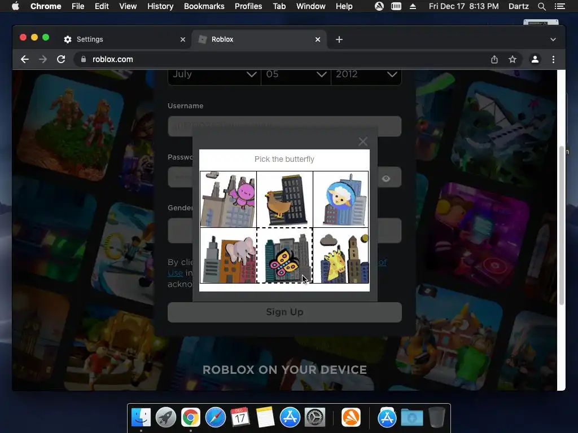This screenshot has height=433, width=578.
Task: Open the Apple menu
Action: pos(15,6)
